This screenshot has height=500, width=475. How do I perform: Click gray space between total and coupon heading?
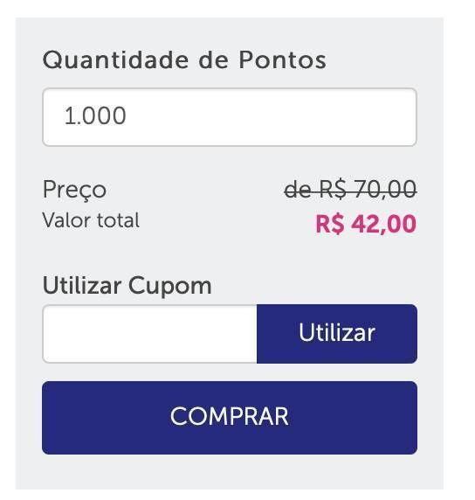pos(230,255)
